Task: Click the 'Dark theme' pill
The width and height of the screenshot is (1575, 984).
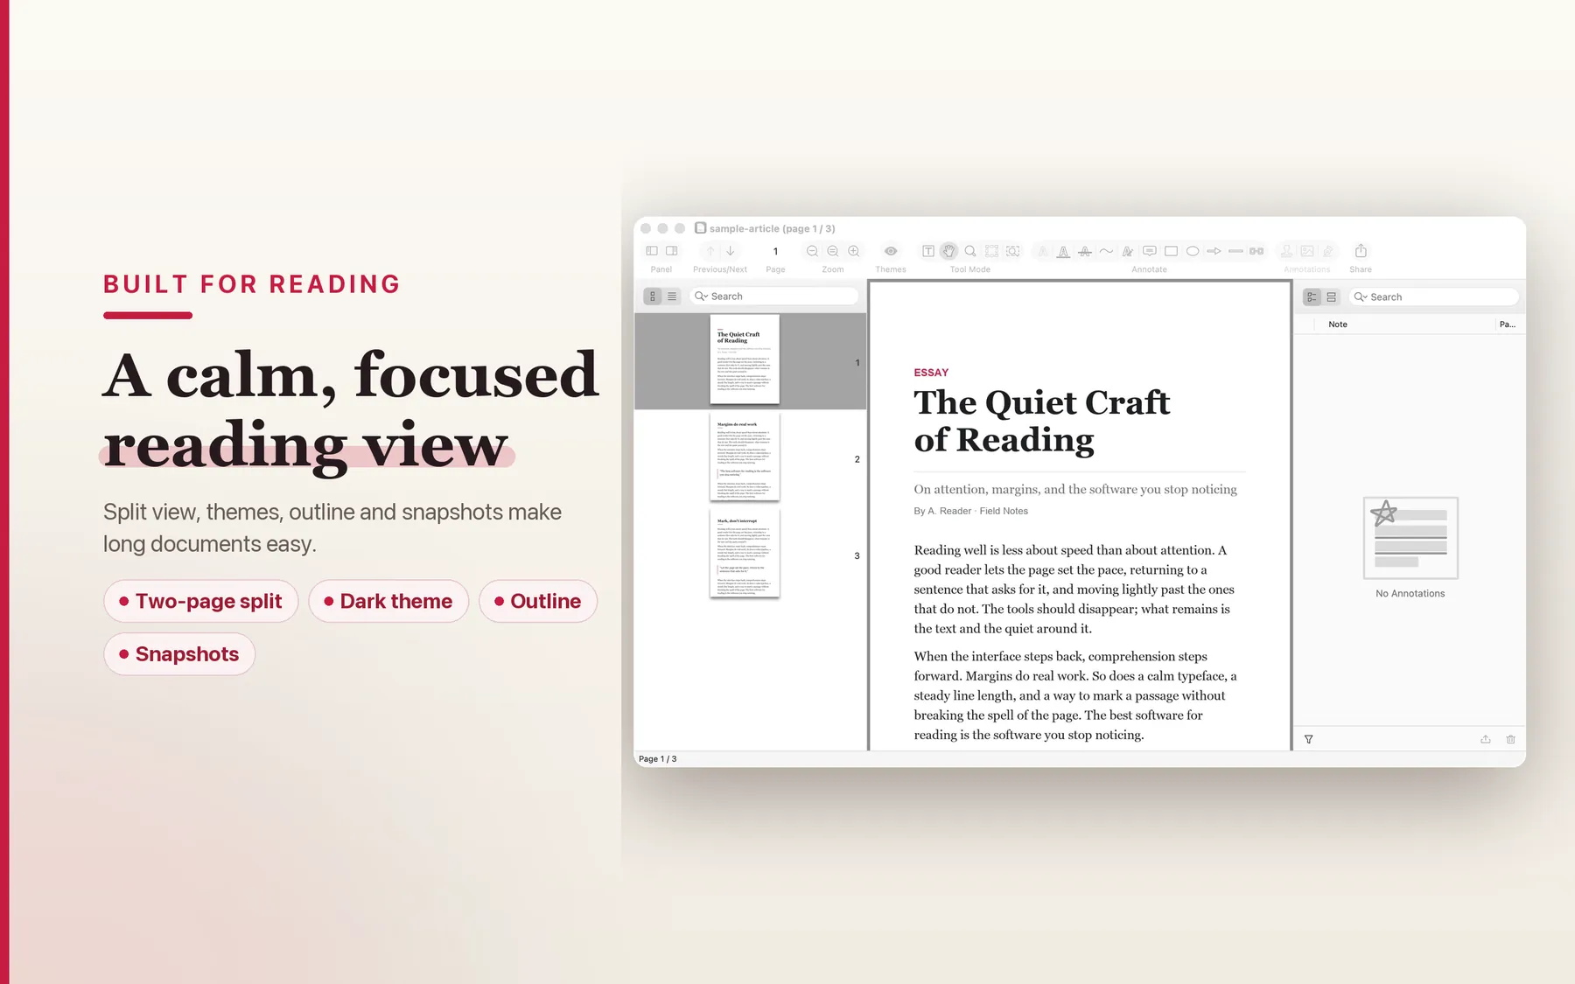Action: (x=388, y=601)
